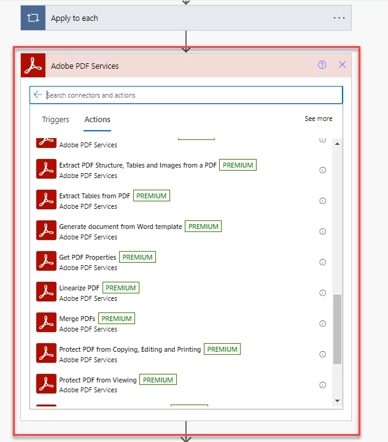Select the Merge PDFs action
The height and width of the screenshot is (442, 388).
click(x=181, y=324)
